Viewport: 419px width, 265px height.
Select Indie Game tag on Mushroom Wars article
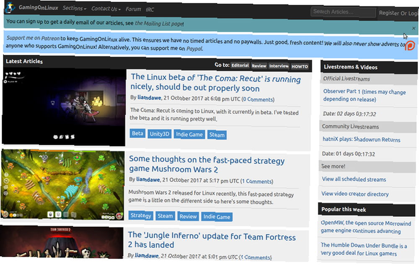point(217,217)
